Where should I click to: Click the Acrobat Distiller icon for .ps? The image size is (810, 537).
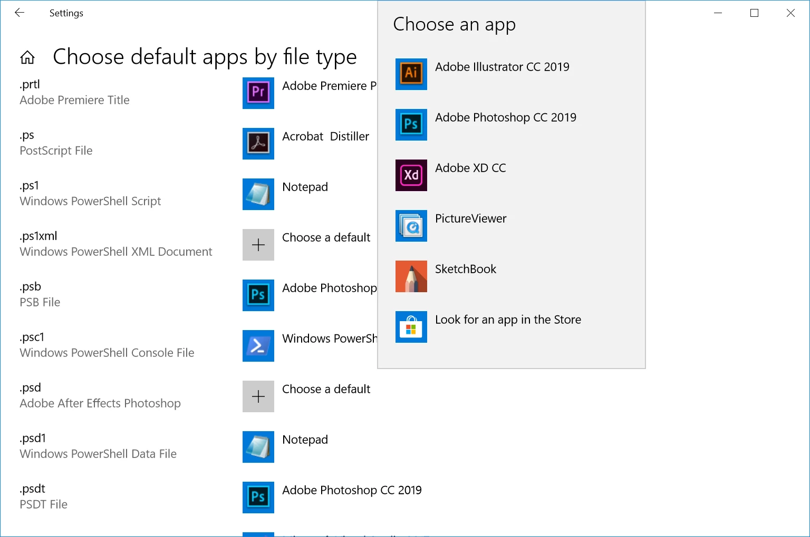click(x=258, y=144)
